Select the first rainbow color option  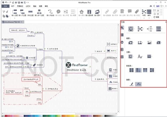pos(131,70)
